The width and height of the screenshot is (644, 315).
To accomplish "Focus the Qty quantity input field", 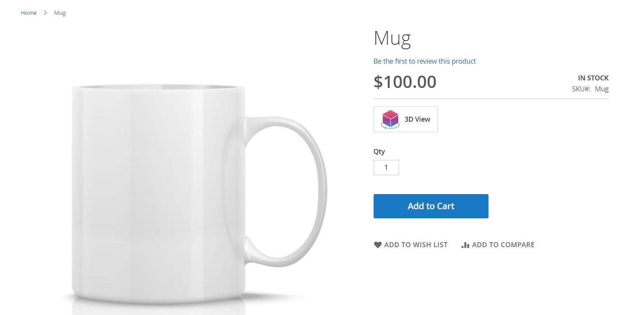I will 386,168.
